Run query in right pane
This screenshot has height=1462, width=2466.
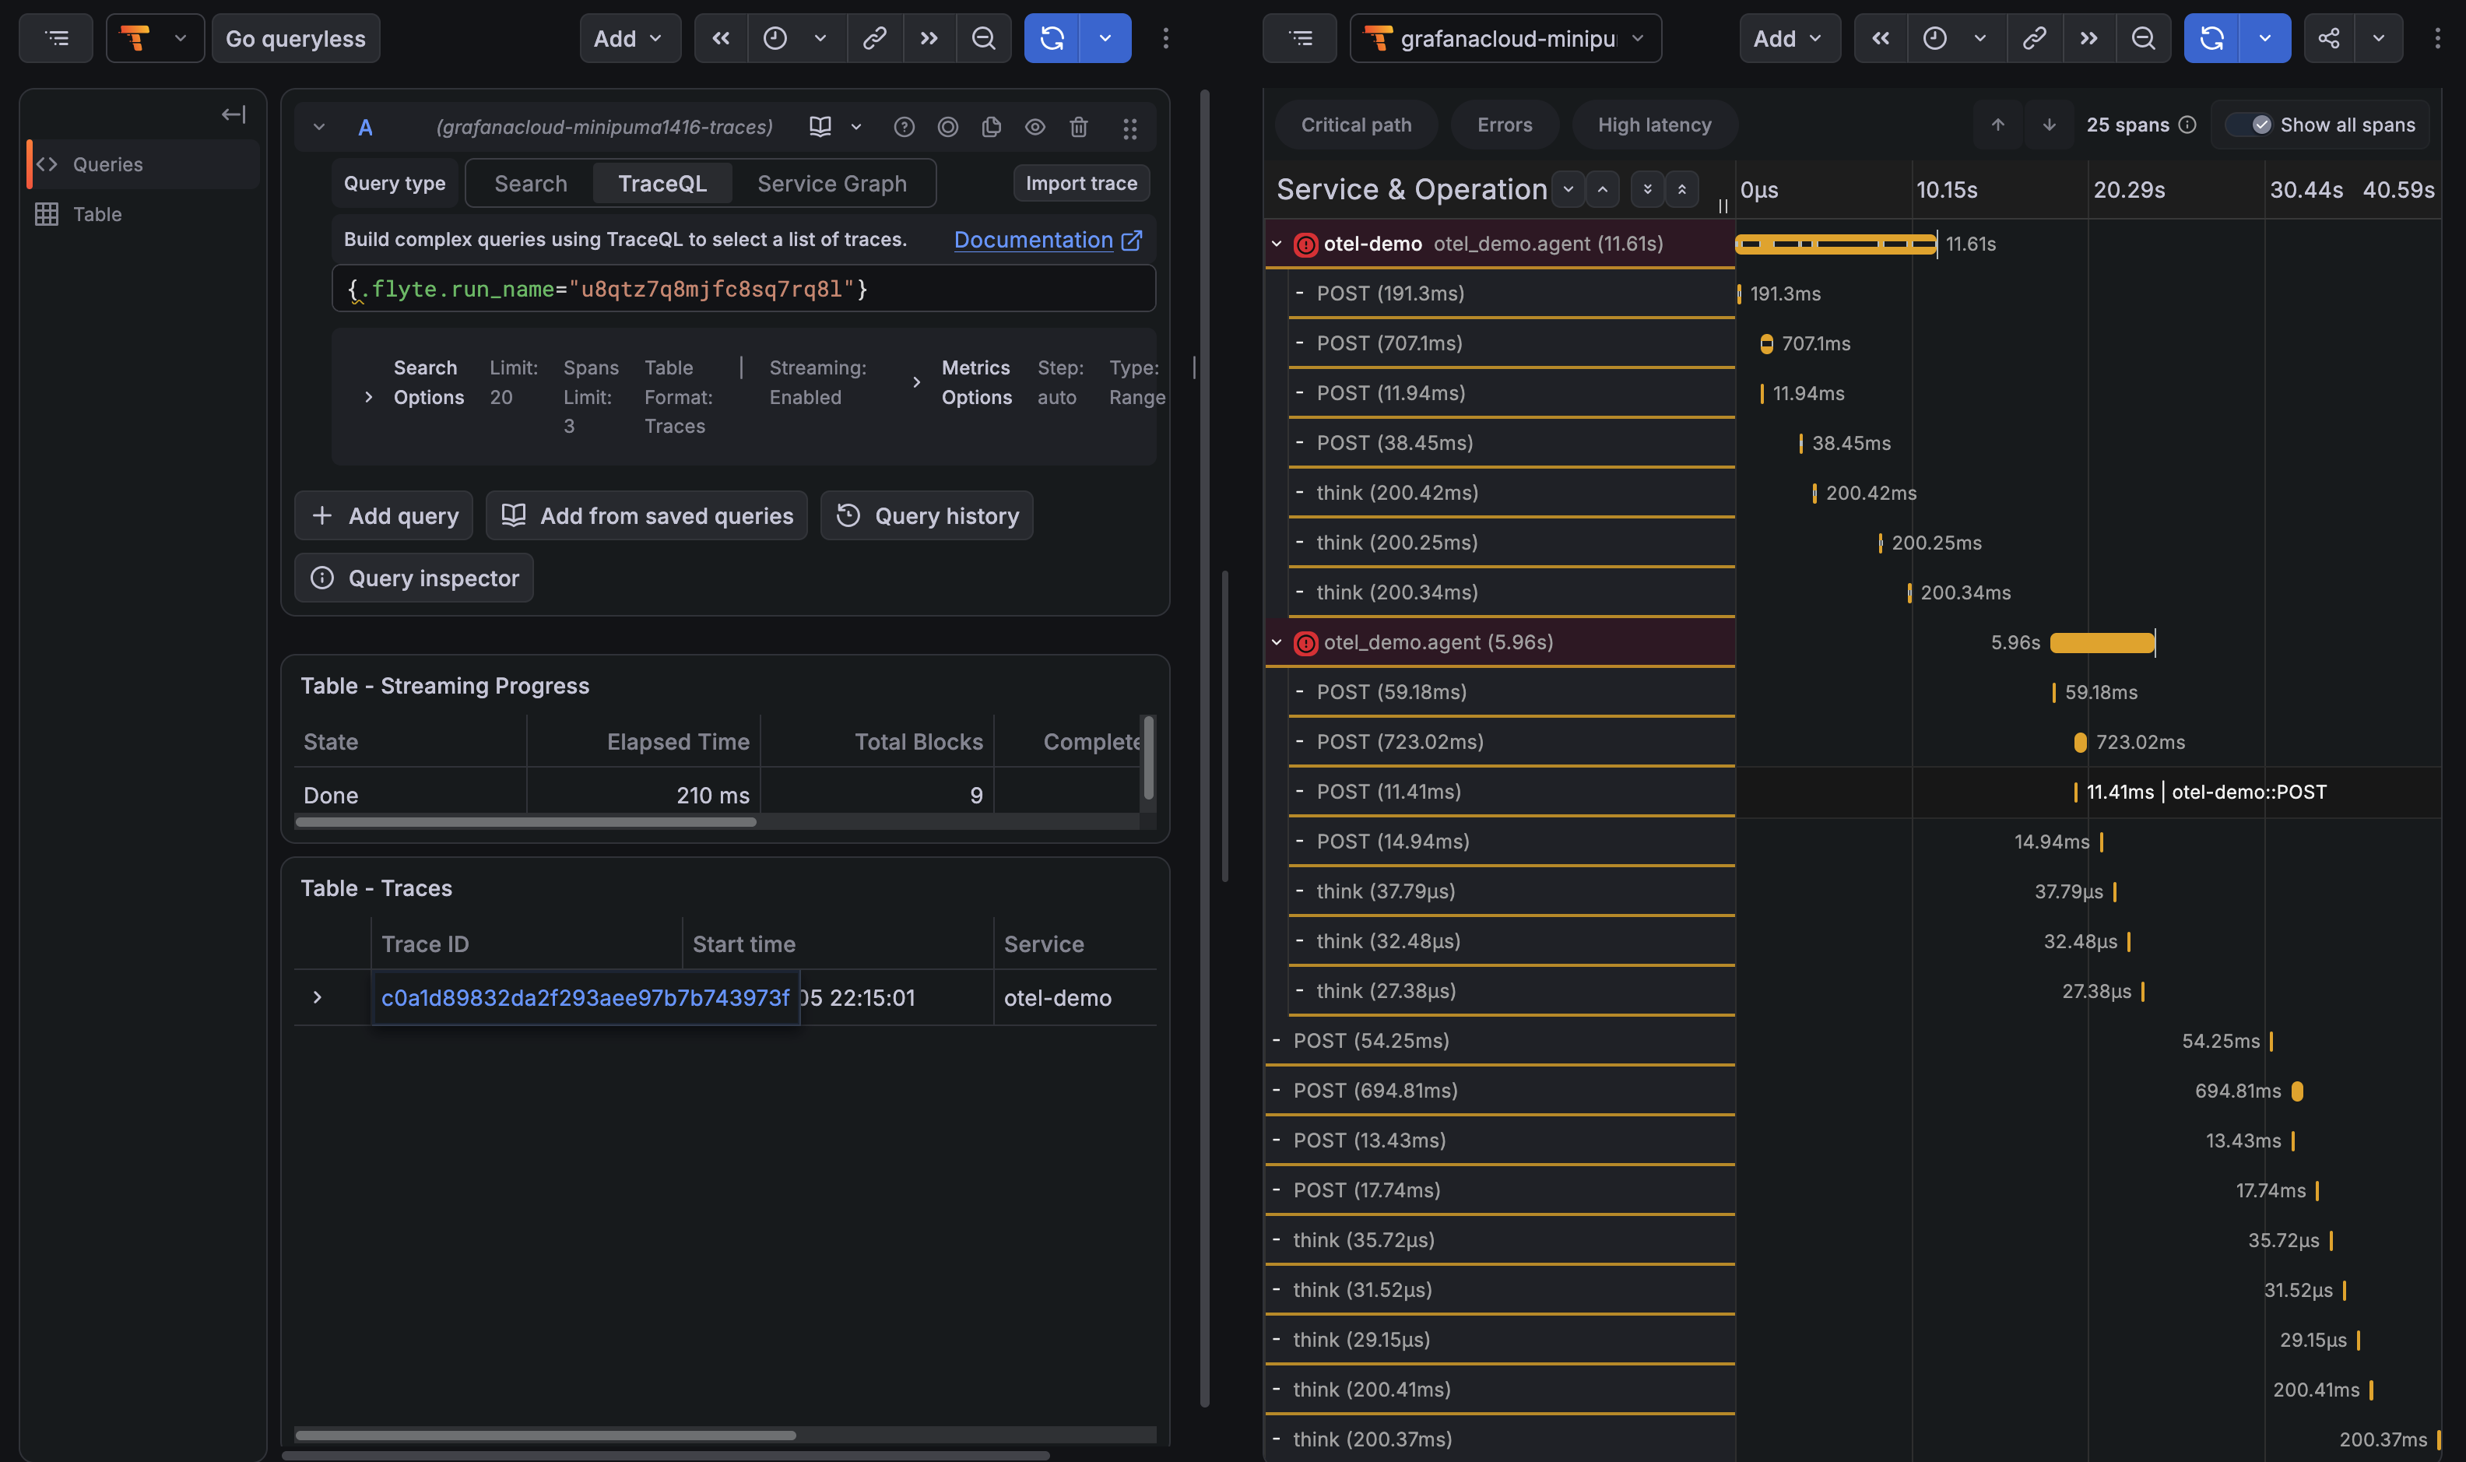coord(2212,38)
